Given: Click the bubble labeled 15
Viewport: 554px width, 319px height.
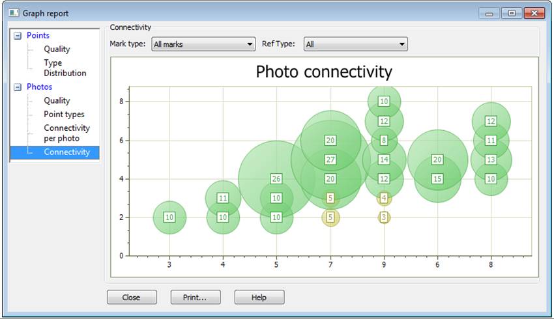Looking at the screenshot, I should (x=437, y=179).
